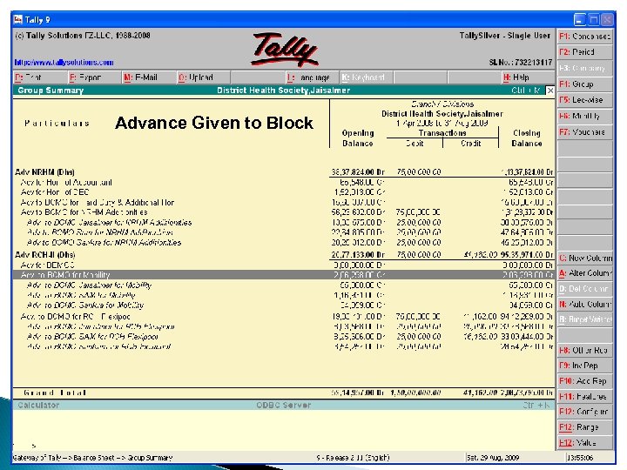Select BCMO Sankra NRHM Additionalities sub-row
The image size is (627, 470).
pyautogui.click(x=284, y=243)
